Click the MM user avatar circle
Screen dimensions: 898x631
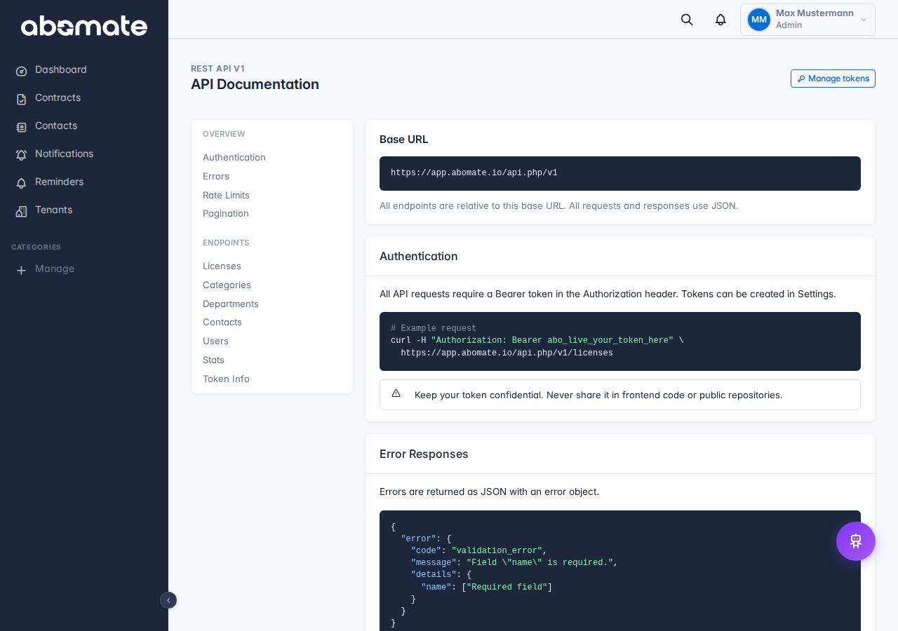tap(758, 19)
